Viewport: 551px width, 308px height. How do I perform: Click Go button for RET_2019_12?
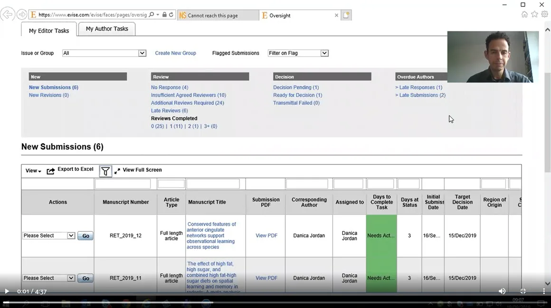click(x=85, y=236)
